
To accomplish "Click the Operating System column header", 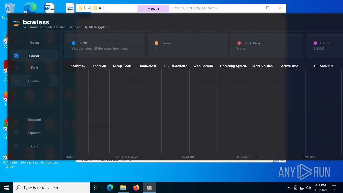I will coord(233,66).
